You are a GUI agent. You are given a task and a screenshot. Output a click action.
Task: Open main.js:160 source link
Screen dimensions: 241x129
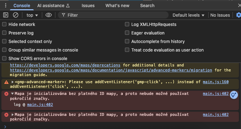[216, 82]
